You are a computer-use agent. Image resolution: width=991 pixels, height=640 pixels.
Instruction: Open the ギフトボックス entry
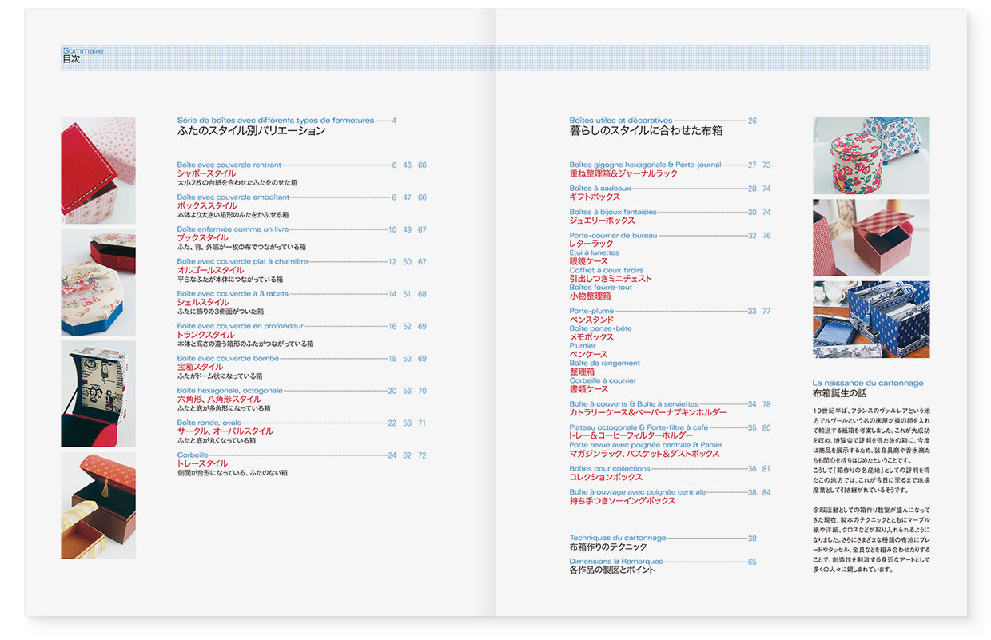595,197
